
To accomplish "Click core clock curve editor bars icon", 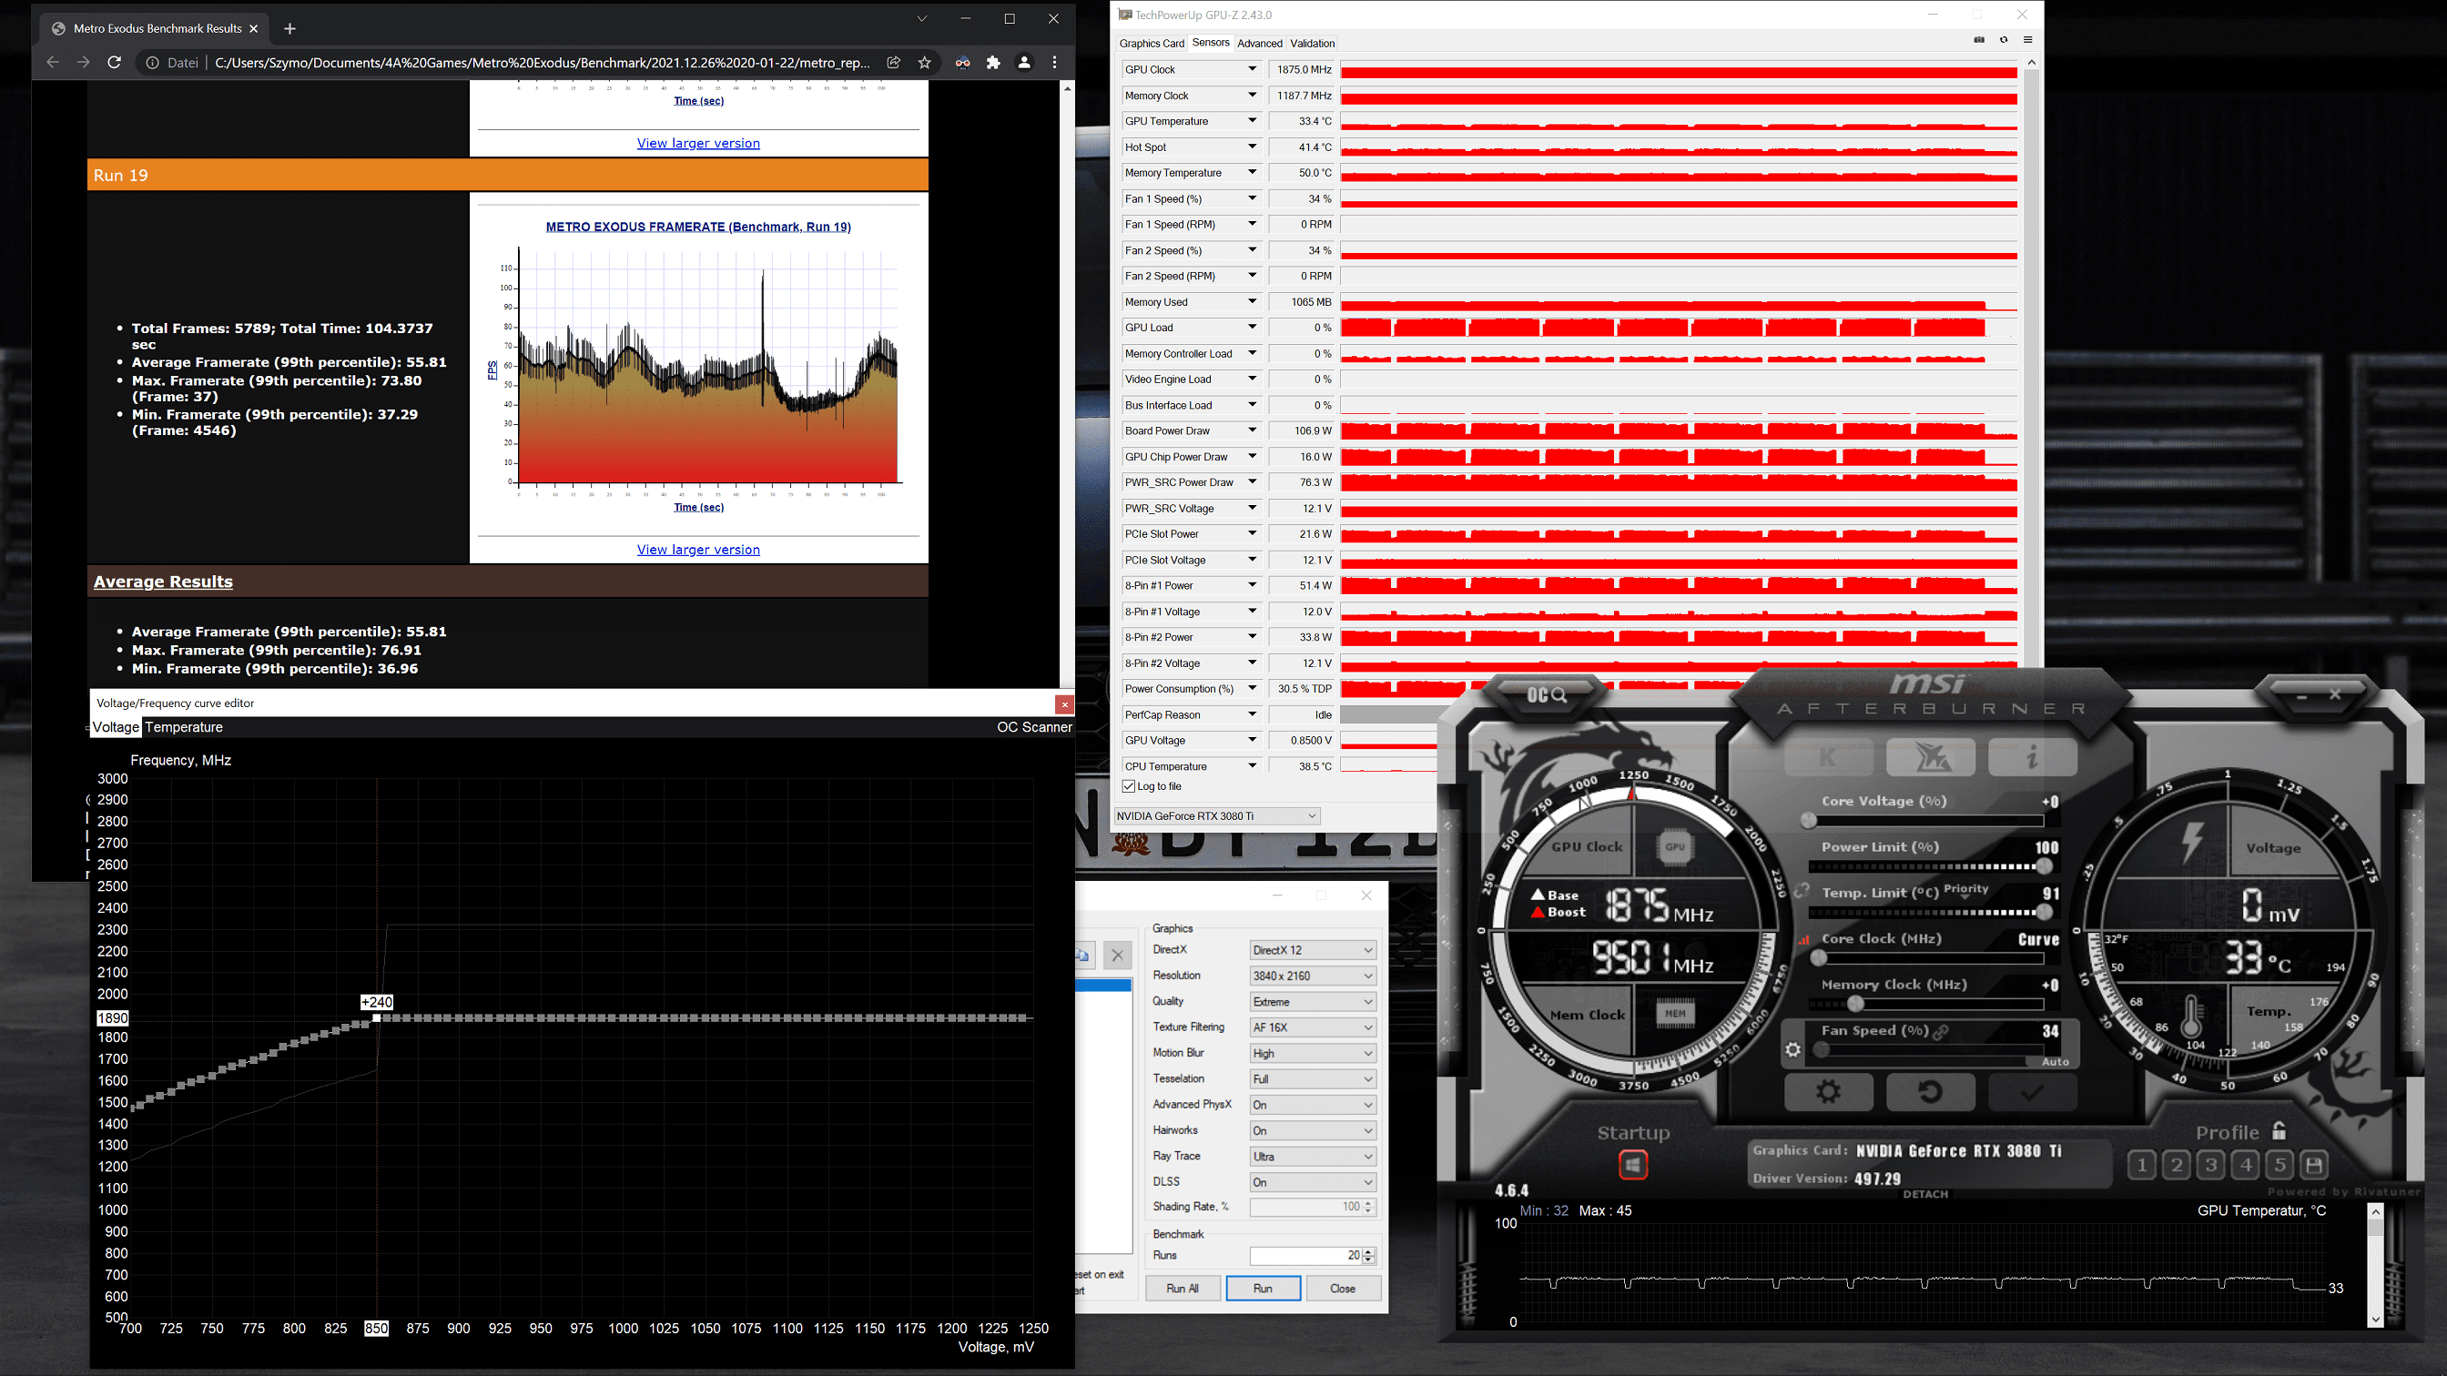I will [1803, 939].
